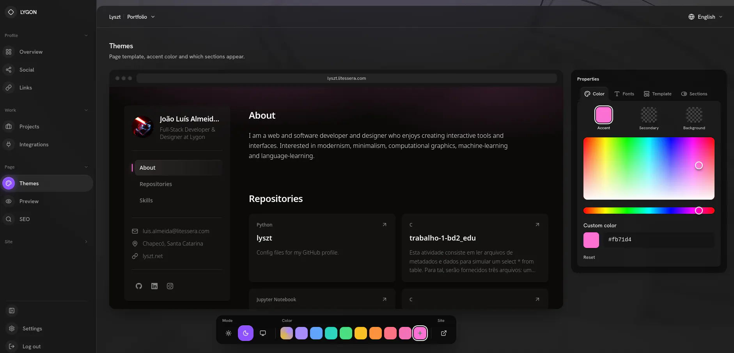Open the English language dropdown
This screenshot has height=353, width=734.
coord(706,17)
